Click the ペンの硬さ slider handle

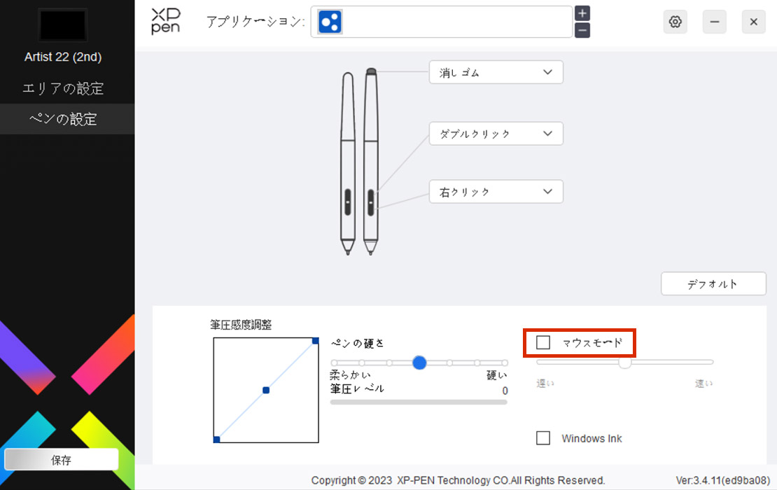[x=419, y=363]
